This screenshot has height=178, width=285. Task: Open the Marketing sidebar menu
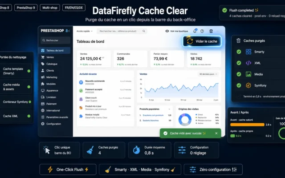[52, 77]
